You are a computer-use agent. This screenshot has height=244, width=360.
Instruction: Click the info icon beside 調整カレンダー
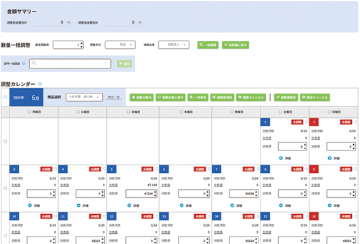point(40,84)
